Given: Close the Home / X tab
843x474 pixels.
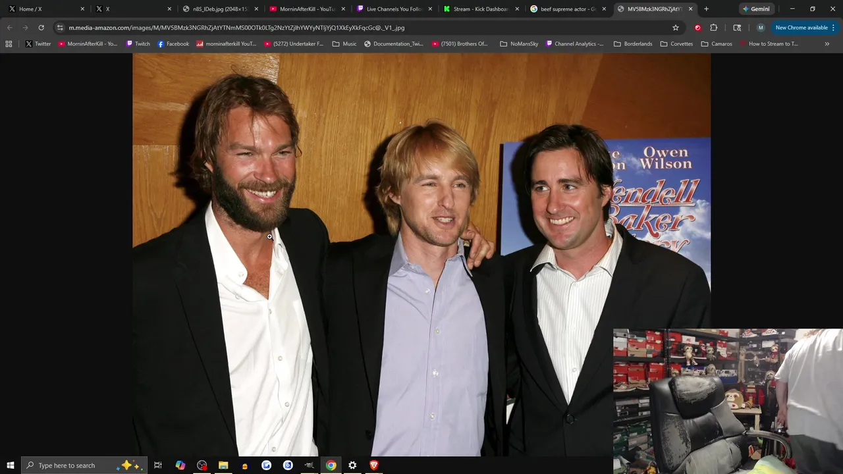Looking at the screenshot, I should coord(82,9).
